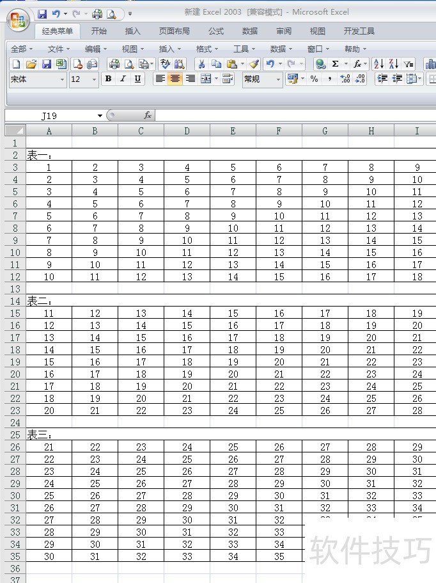Click the Undo arrow in the classic toolbar

click(270, 64)
